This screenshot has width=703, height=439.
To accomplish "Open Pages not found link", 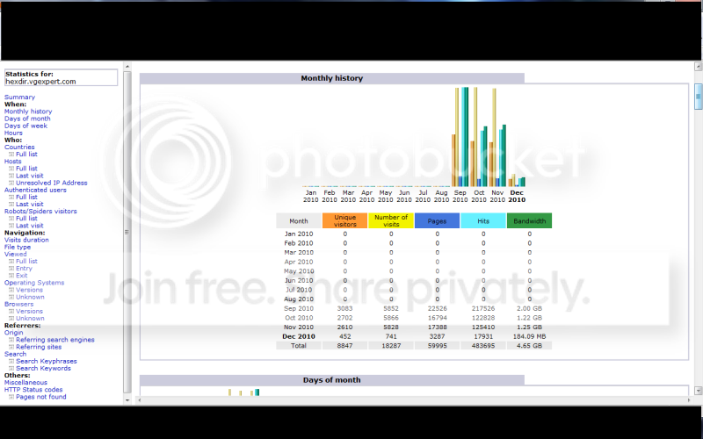I will coord(40,397).
